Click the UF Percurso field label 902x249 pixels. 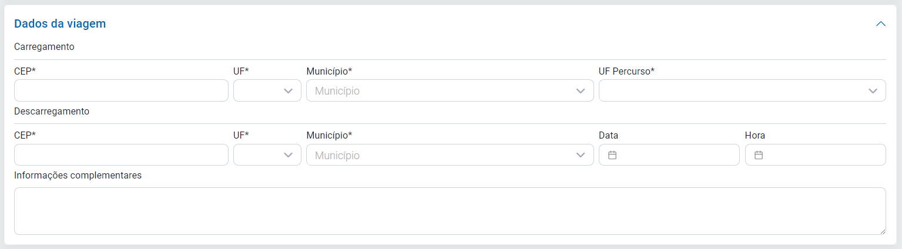click(626, 71)
